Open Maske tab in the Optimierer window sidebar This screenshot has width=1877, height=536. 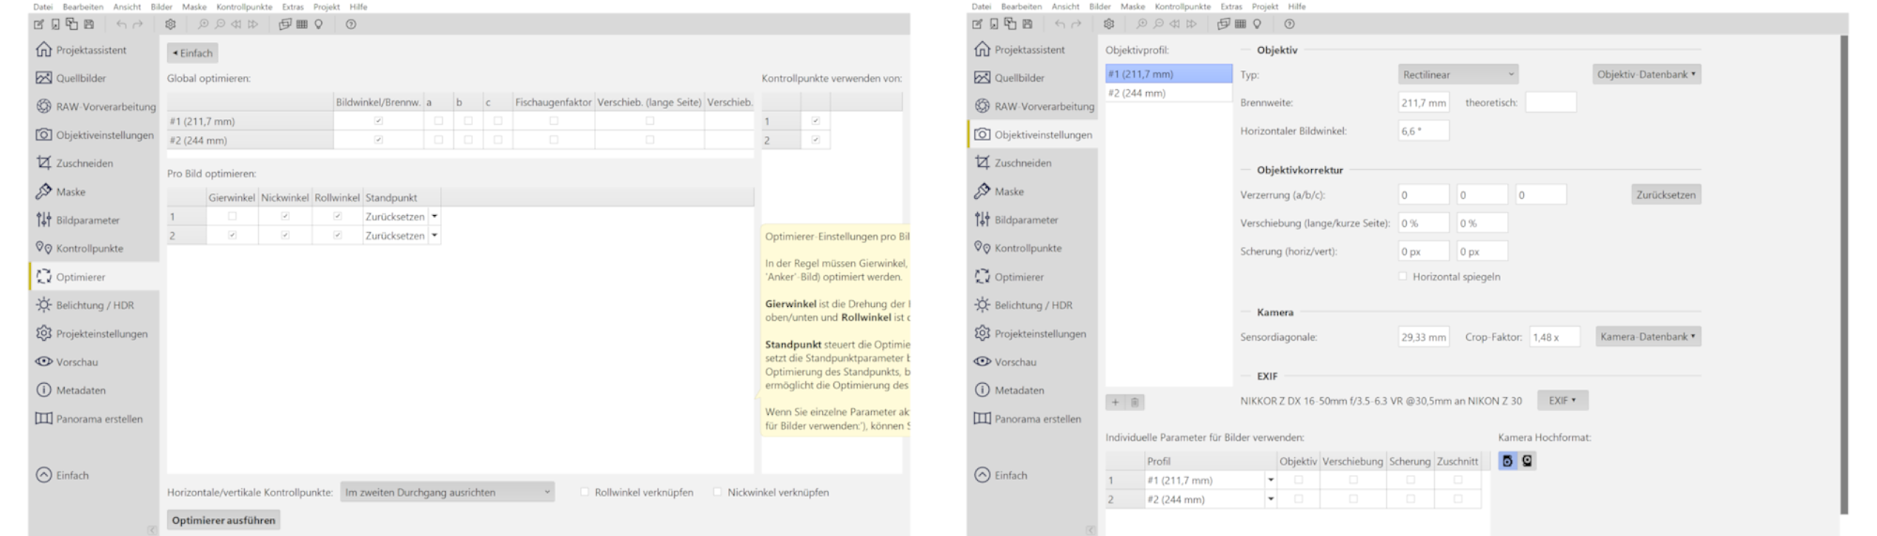(70, 191)
